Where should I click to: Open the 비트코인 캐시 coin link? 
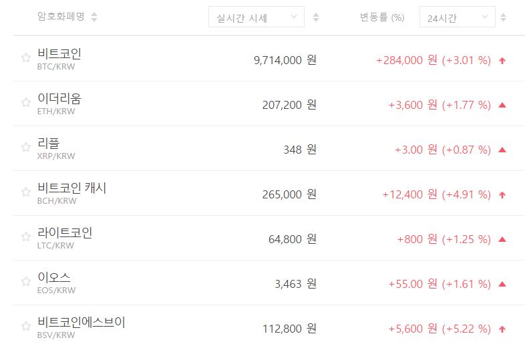71,188
